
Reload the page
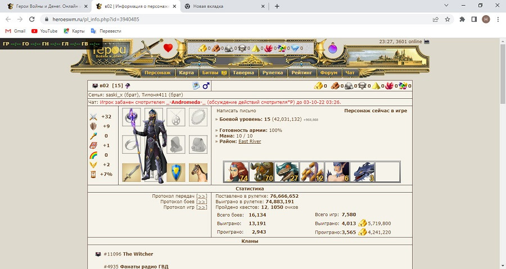click(x=31, y=19)
